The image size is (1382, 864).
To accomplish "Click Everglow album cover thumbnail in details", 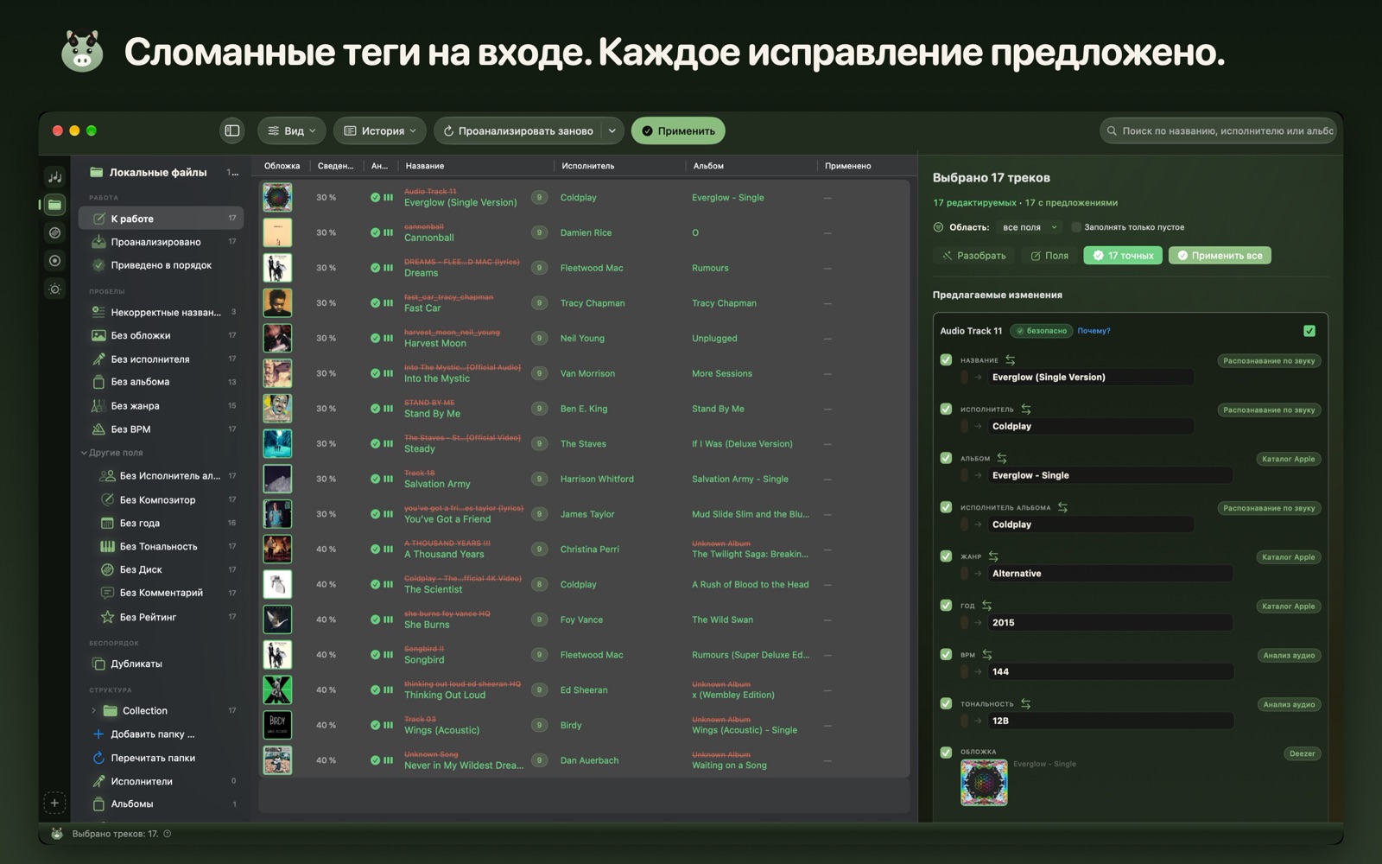I will click(x=984, y=782).
